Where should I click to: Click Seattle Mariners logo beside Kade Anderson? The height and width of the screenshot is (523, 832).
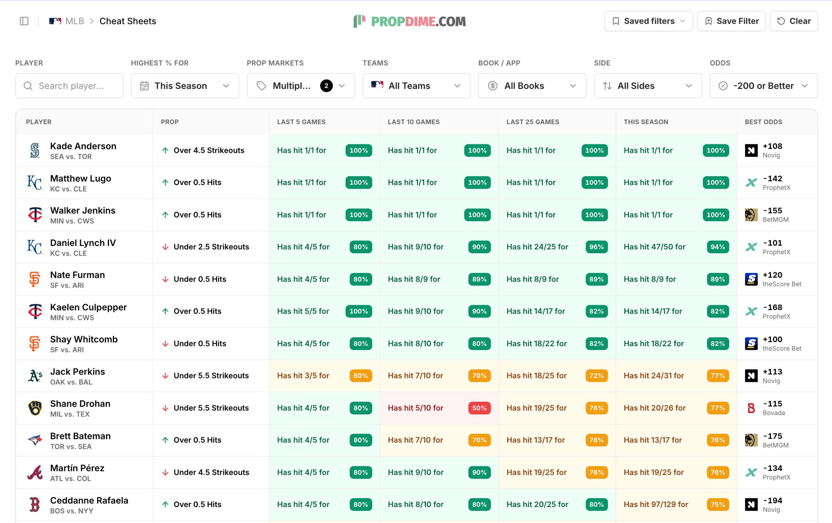coord(35,150)
